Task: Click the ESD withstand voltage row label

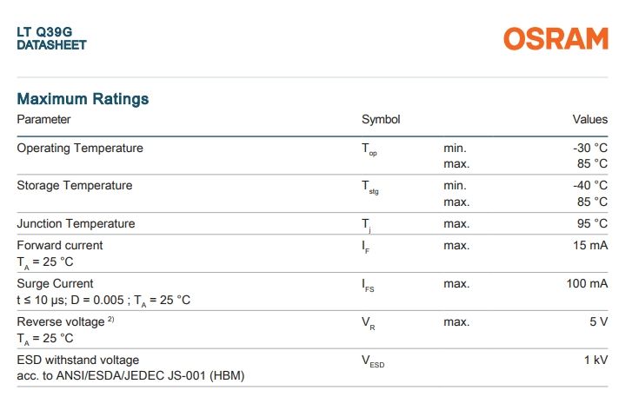Action: [x=78, y=360]
